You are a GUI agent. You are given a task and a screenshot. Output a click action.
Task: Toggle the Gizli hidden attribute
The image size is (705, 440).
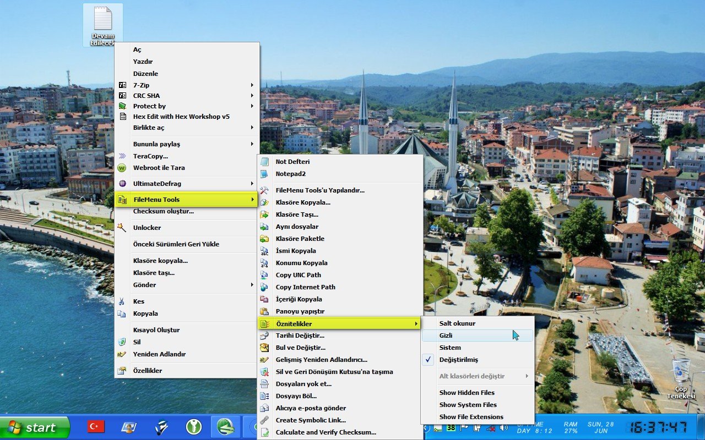(478, 335)
